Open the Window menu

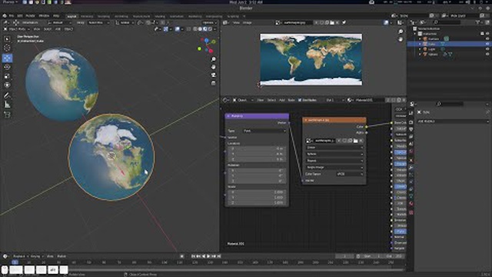coord(44,15)
